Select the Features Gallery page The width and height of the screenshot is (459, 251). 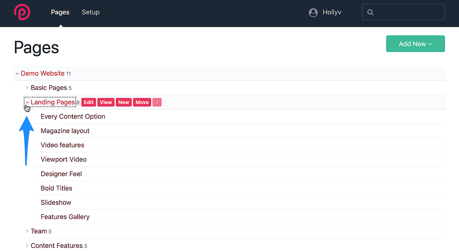[x=65, y=217]
